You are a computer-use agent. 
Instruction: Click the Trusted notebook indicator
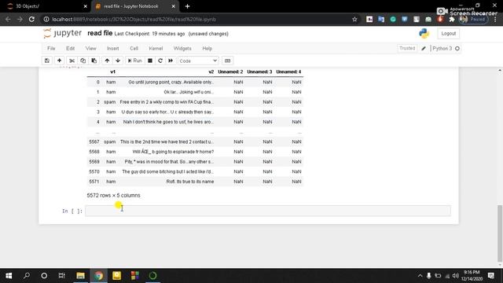(x=407, y=48)
